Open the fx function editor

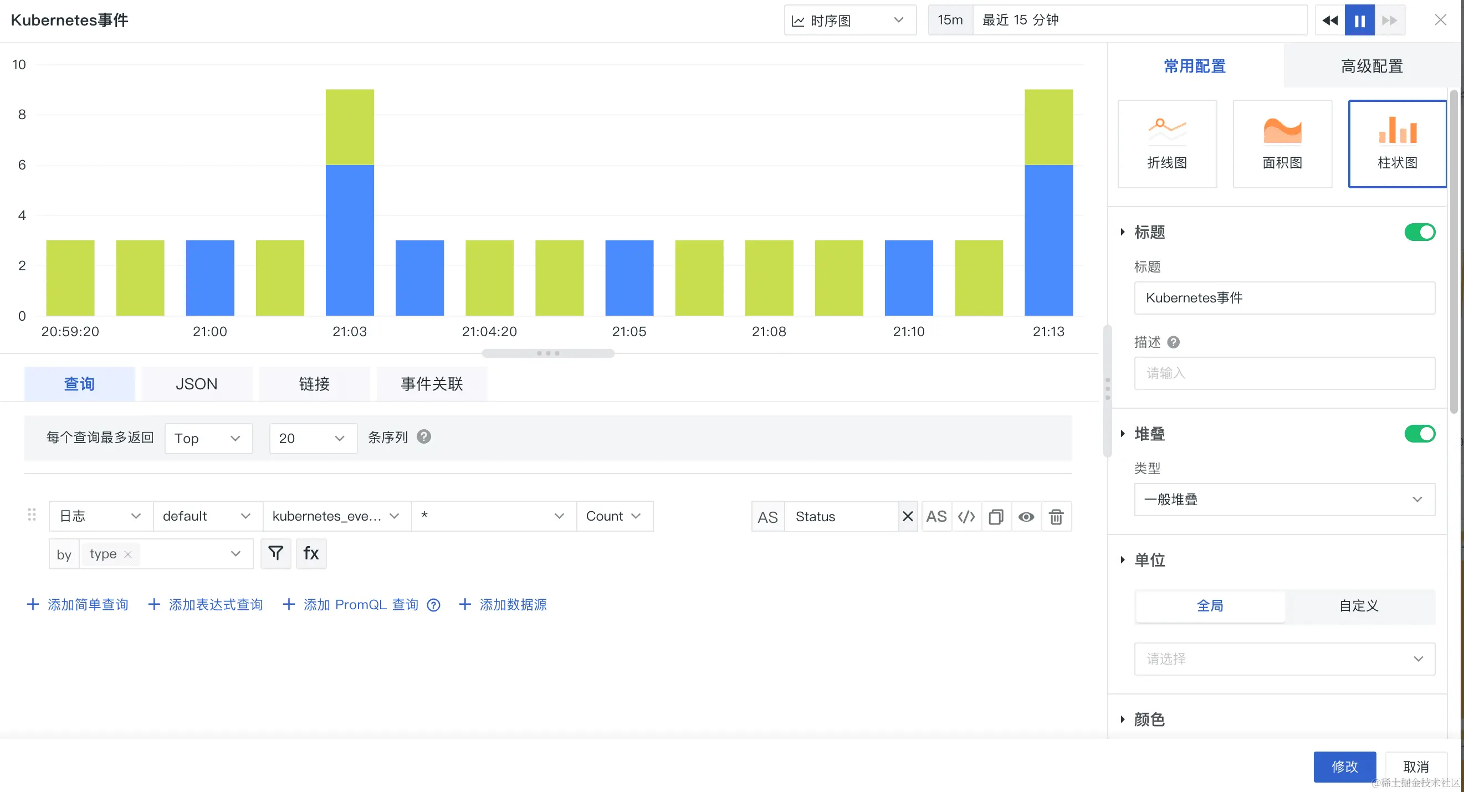[x=311, y=553]
